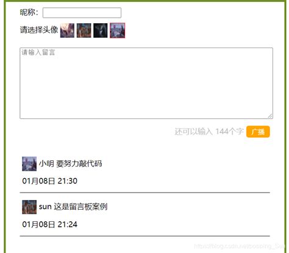Click the 请选择头像 label
The height and width of the screenshot is (253, 289).
39,30
